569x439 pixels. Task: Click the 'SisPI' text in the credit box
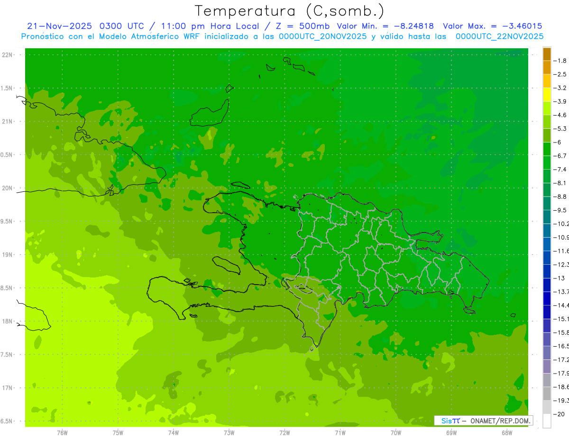(x=450, y=421)
